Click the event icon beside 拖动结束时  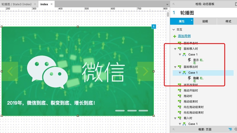coord(180,101)
